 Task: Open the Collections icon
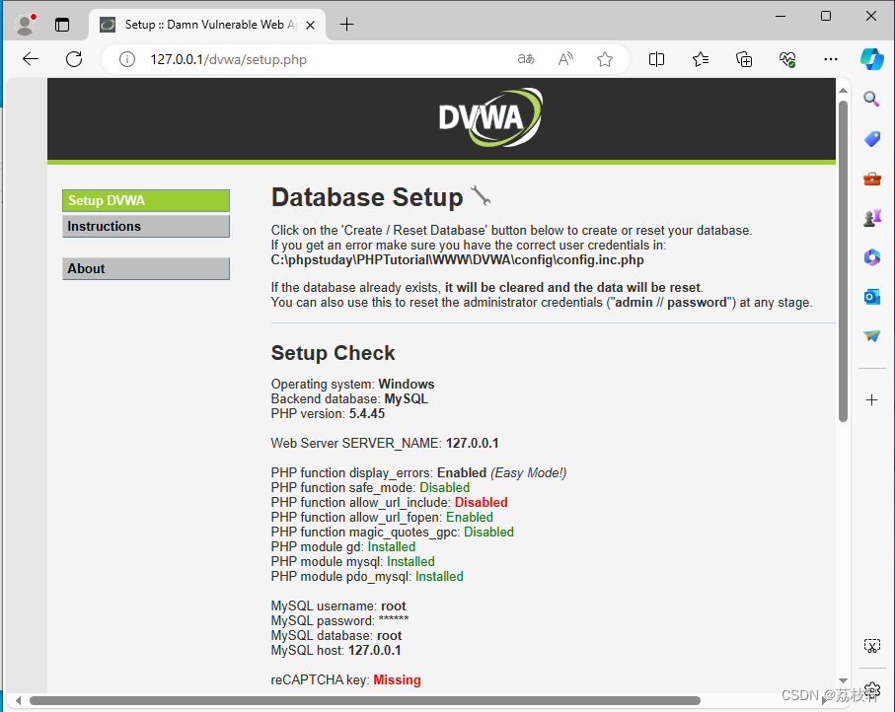click(744, 59)
